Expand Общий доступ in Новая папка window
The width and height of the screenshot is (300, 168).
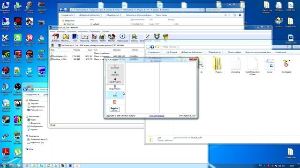pos(216,52)
